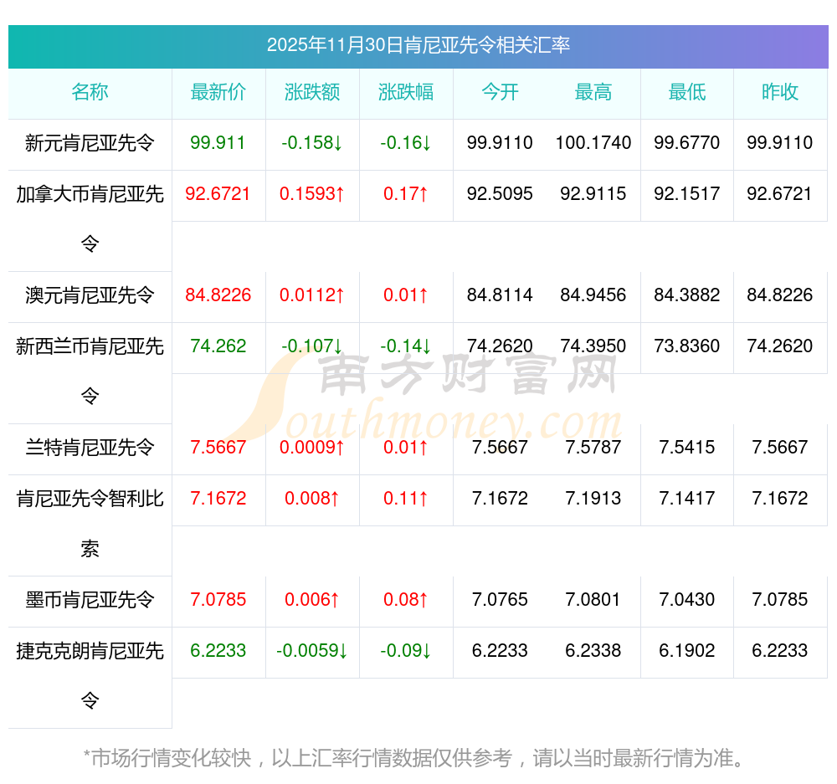Image resolution: width=837 pixels, height=784 pixels.
Task: Click the 2025年11月30日肯尼亚先令相关汇率 title banner
Action: click(x=418, y=45)
